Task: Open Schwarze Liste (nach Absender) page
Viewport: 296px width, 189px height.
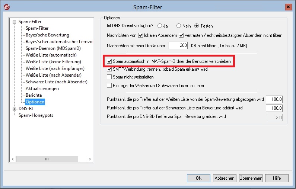Action: pyautogui.click(x=56, y=82)
